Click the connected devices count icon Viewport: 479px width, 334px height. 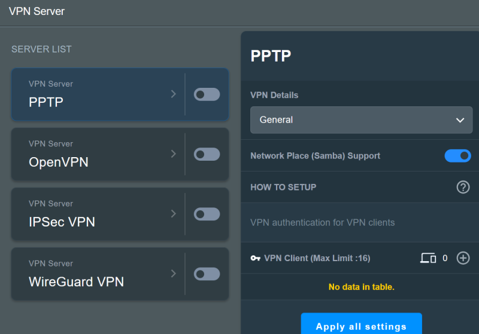(x=428, y=258)
